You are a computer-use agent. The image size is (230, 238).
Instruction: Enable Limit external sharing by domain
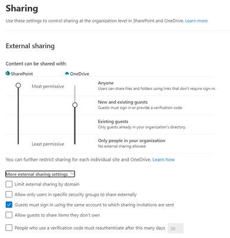[9, 184]
